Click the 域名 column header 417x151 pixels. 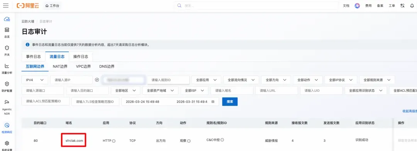(69, 123)
